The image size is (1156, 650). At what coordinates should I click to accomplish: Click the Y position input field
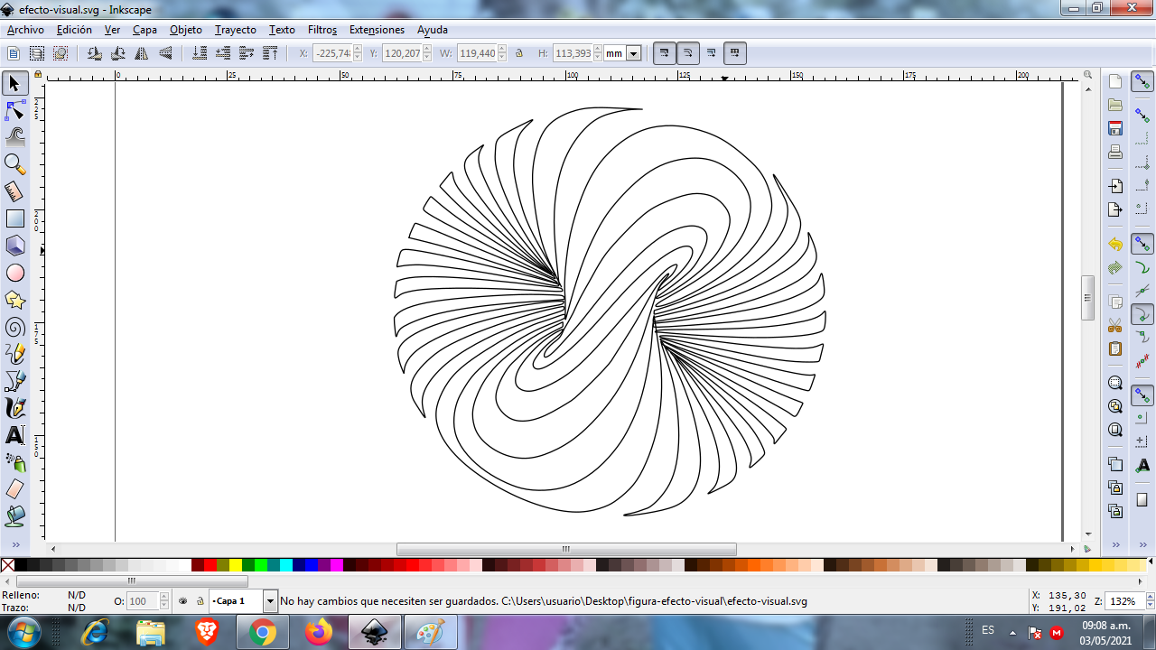(x=401, y=53)
